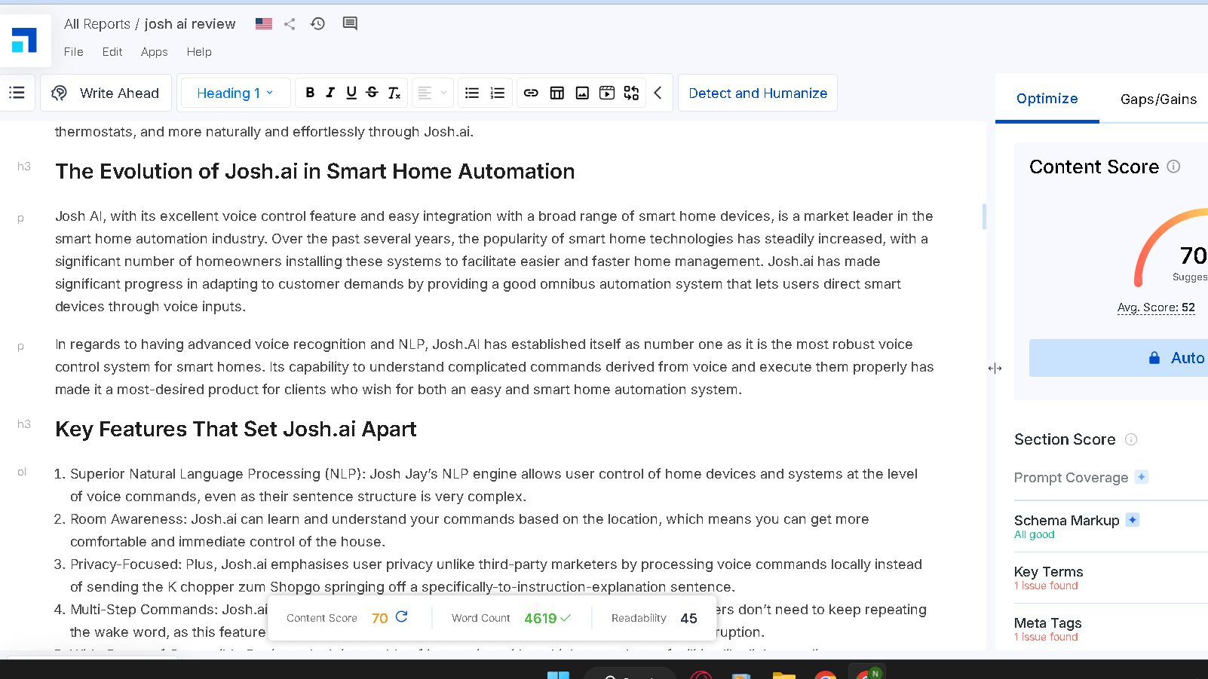
Task: Open the text alignment dropdown
Action: pyautogui.click(x=432, y=93)
